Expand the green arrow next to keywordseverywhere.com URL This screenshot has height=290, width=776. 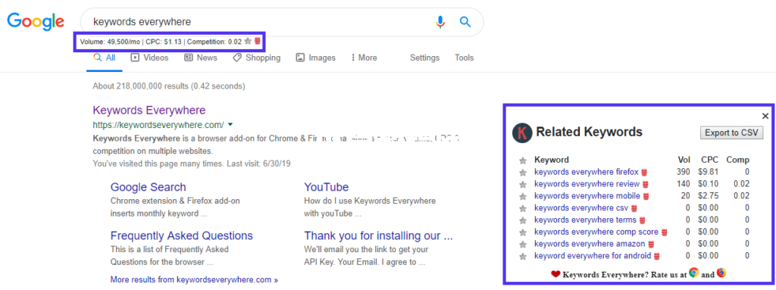230,124
